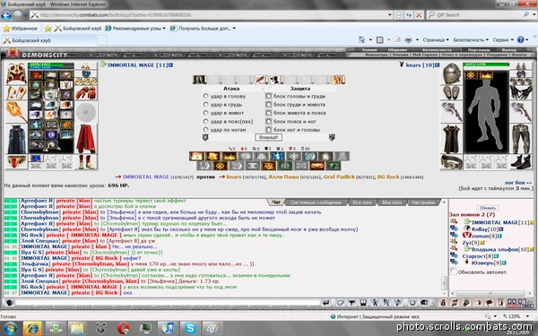This screenshot has width=538, height=336.
Task: Open Skype from the Windows taskbar
Action: click(x=190, y=328)
